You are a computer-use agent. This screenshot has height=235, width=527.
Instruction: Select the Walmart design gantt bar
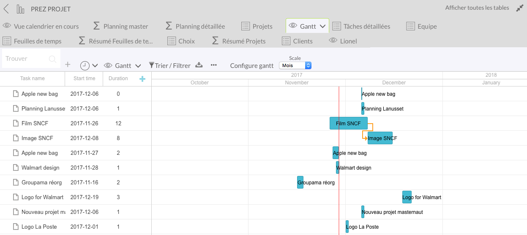click(338, 167)
